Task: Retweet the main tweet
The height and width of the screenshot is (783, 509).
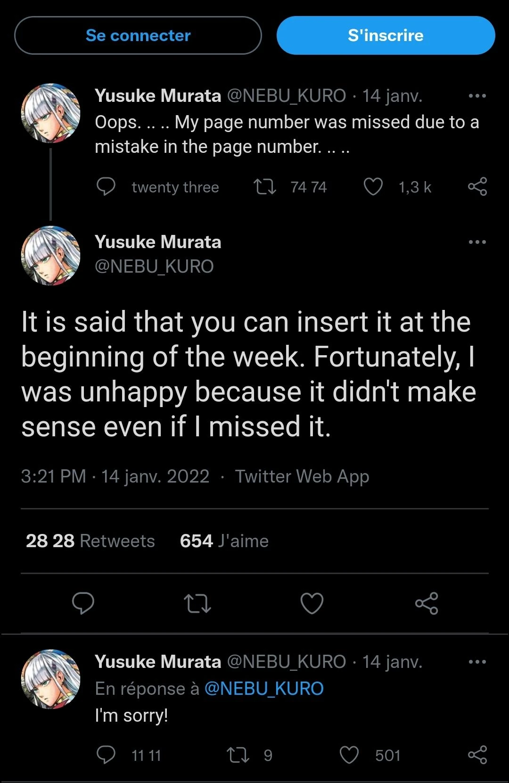Action: (x=197, y=603)
